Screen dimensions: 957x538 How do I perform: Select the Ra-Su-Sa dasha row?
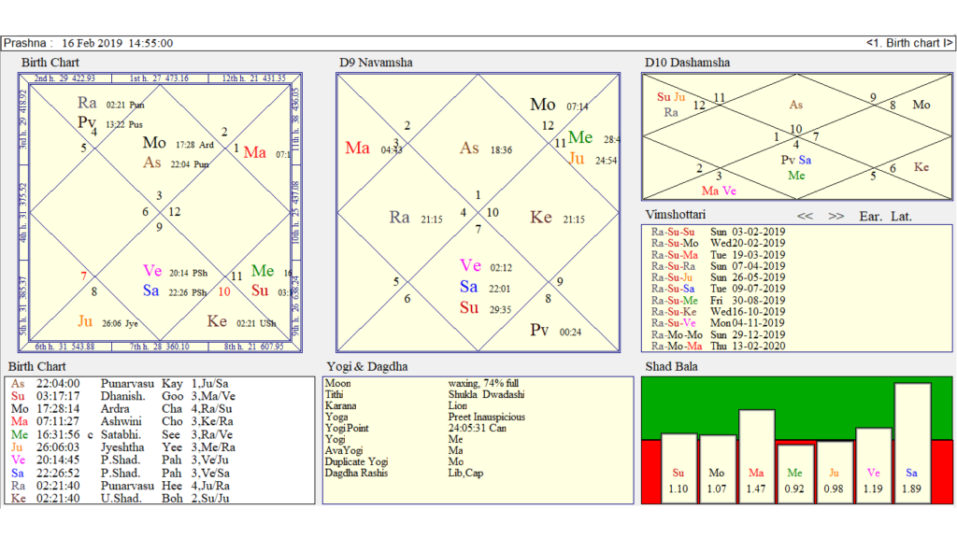[718, 289]
